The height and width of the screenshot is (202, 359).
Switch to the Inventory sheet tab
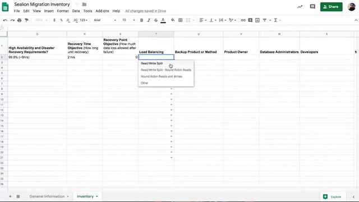click(x=88, y=196)
